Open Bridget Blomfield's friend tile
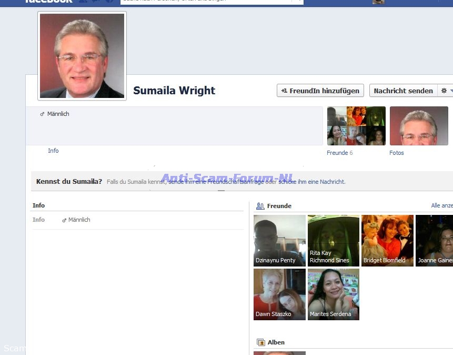This screenshot has width=453, height=355. click(x=387, y=240)
